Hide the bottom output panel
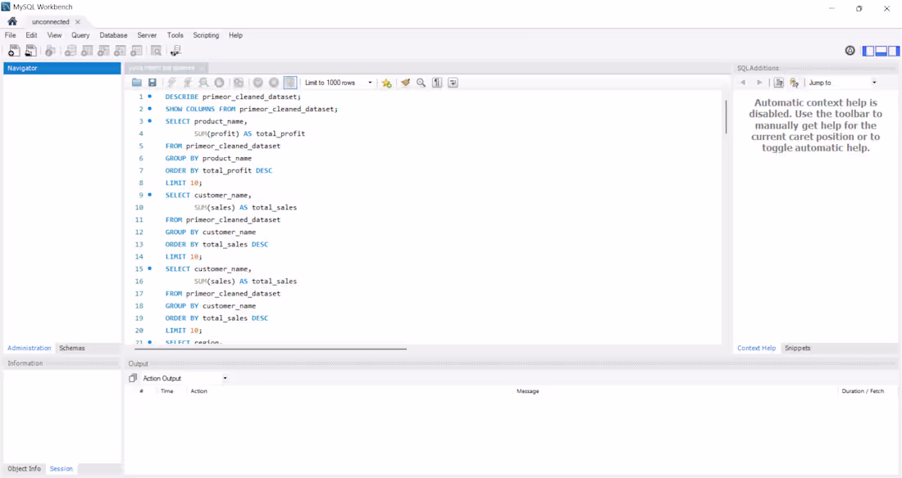The width and height of the screenshot is (902, 478). coord(881,51)
